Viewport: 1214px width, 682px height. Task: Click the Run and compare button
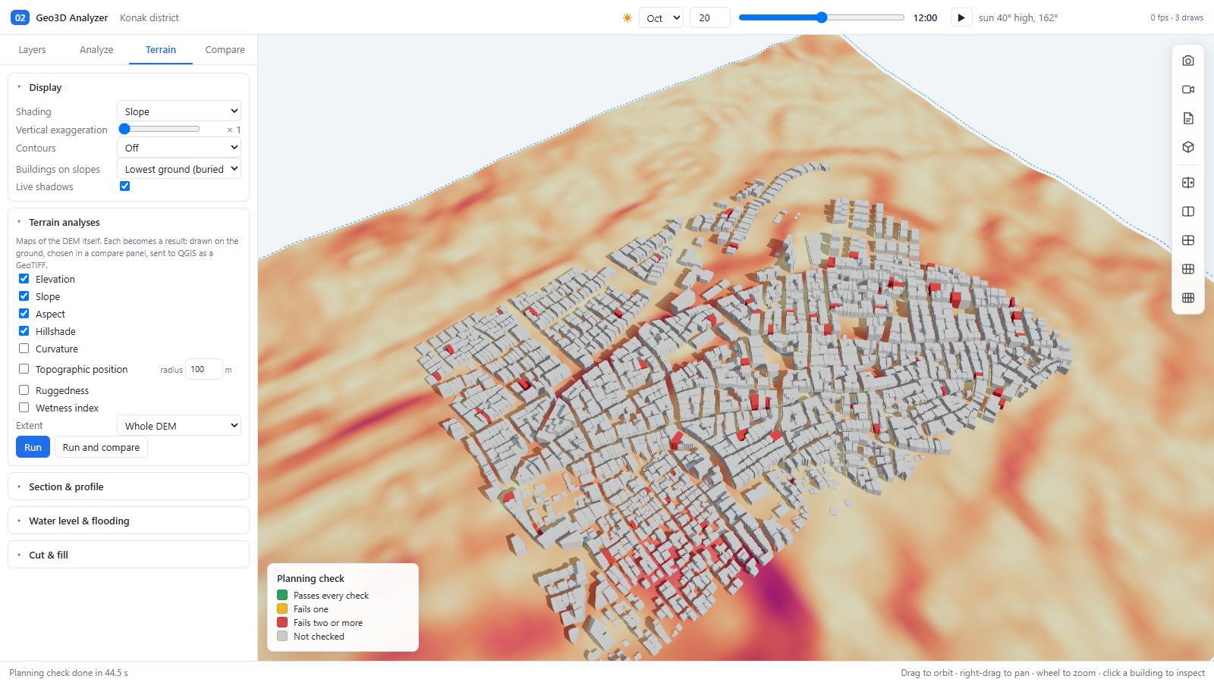[x=101, y=447]
